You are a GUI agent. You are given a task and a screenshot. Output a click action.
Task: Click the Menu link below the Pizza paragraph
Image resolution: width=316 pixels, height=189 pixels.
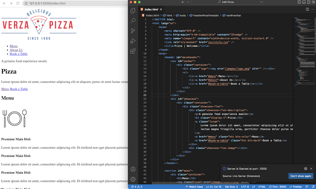point(5,89)
